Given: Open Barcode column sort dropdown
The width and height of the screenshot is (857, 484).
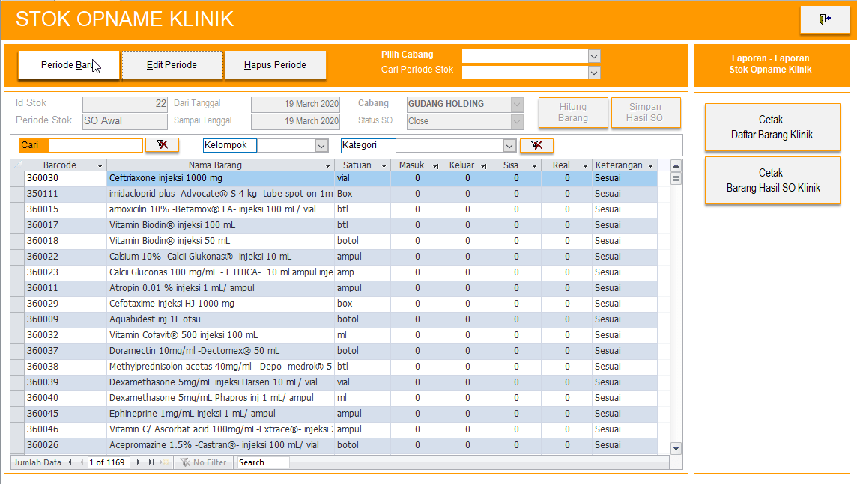Looking at the screenshot, I should pos(100,165).
